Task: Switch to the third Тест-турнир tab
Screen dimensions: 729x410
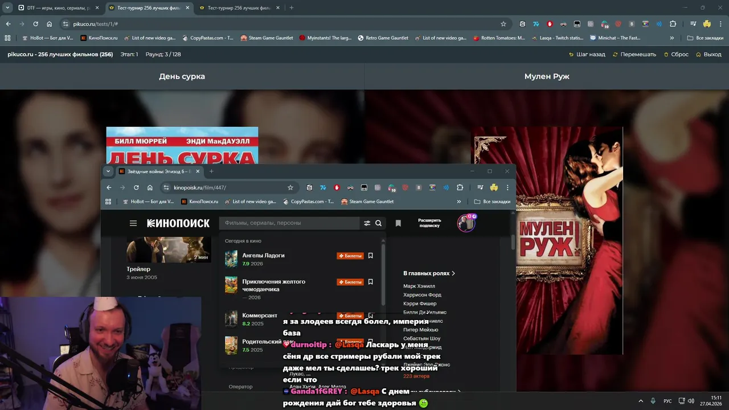Action: click(x=239, y=8)
